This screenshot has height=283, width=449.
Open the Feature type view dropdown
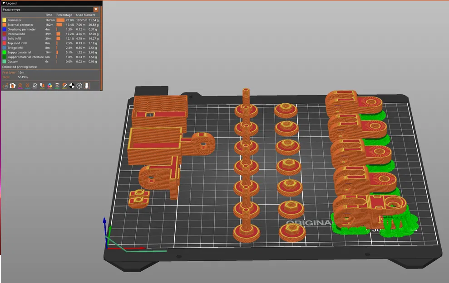point(50,10)
